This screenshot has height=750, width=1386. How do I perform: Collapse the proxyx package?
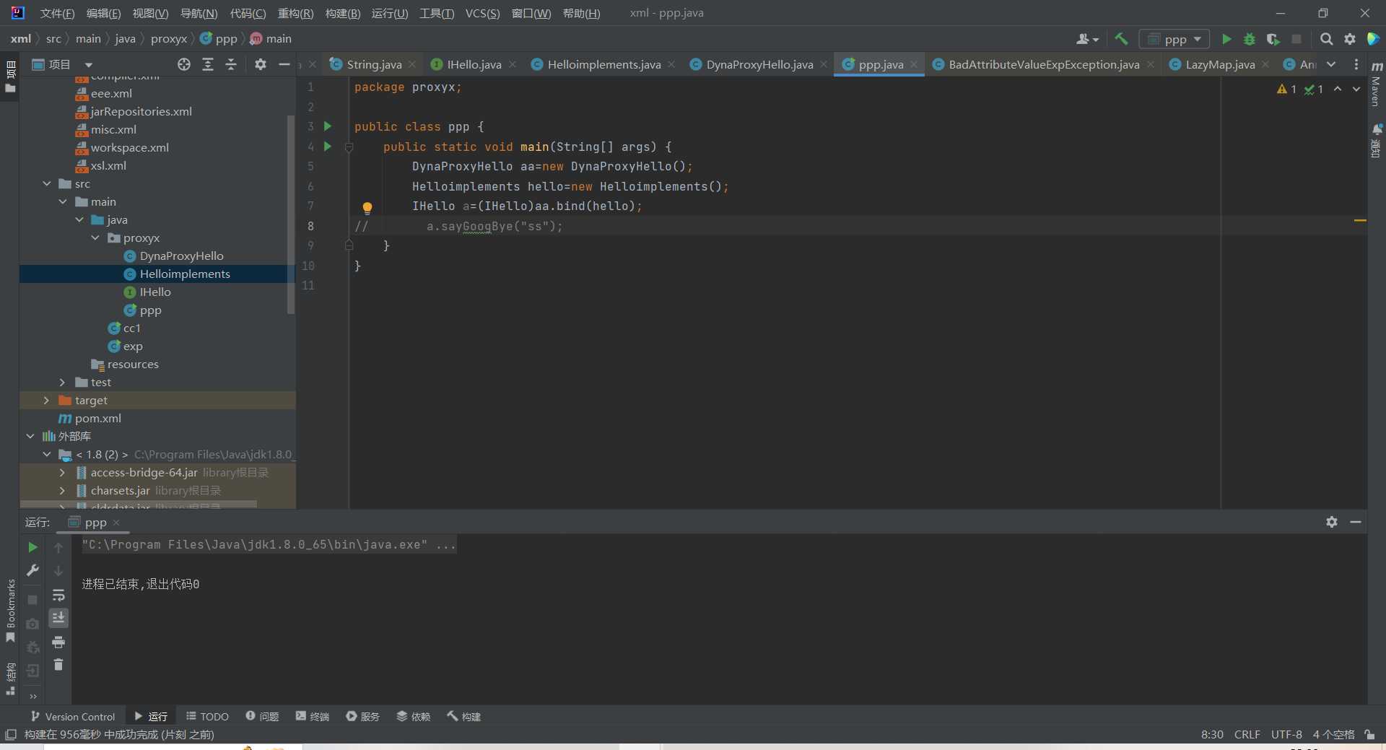pyautogui.click(x=95, y=237)
